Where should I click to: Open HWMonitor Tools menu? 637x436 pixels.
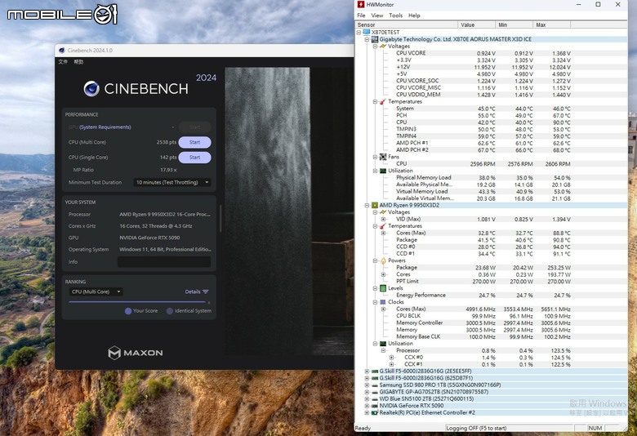pyautogui.click(x=396, y=16)
